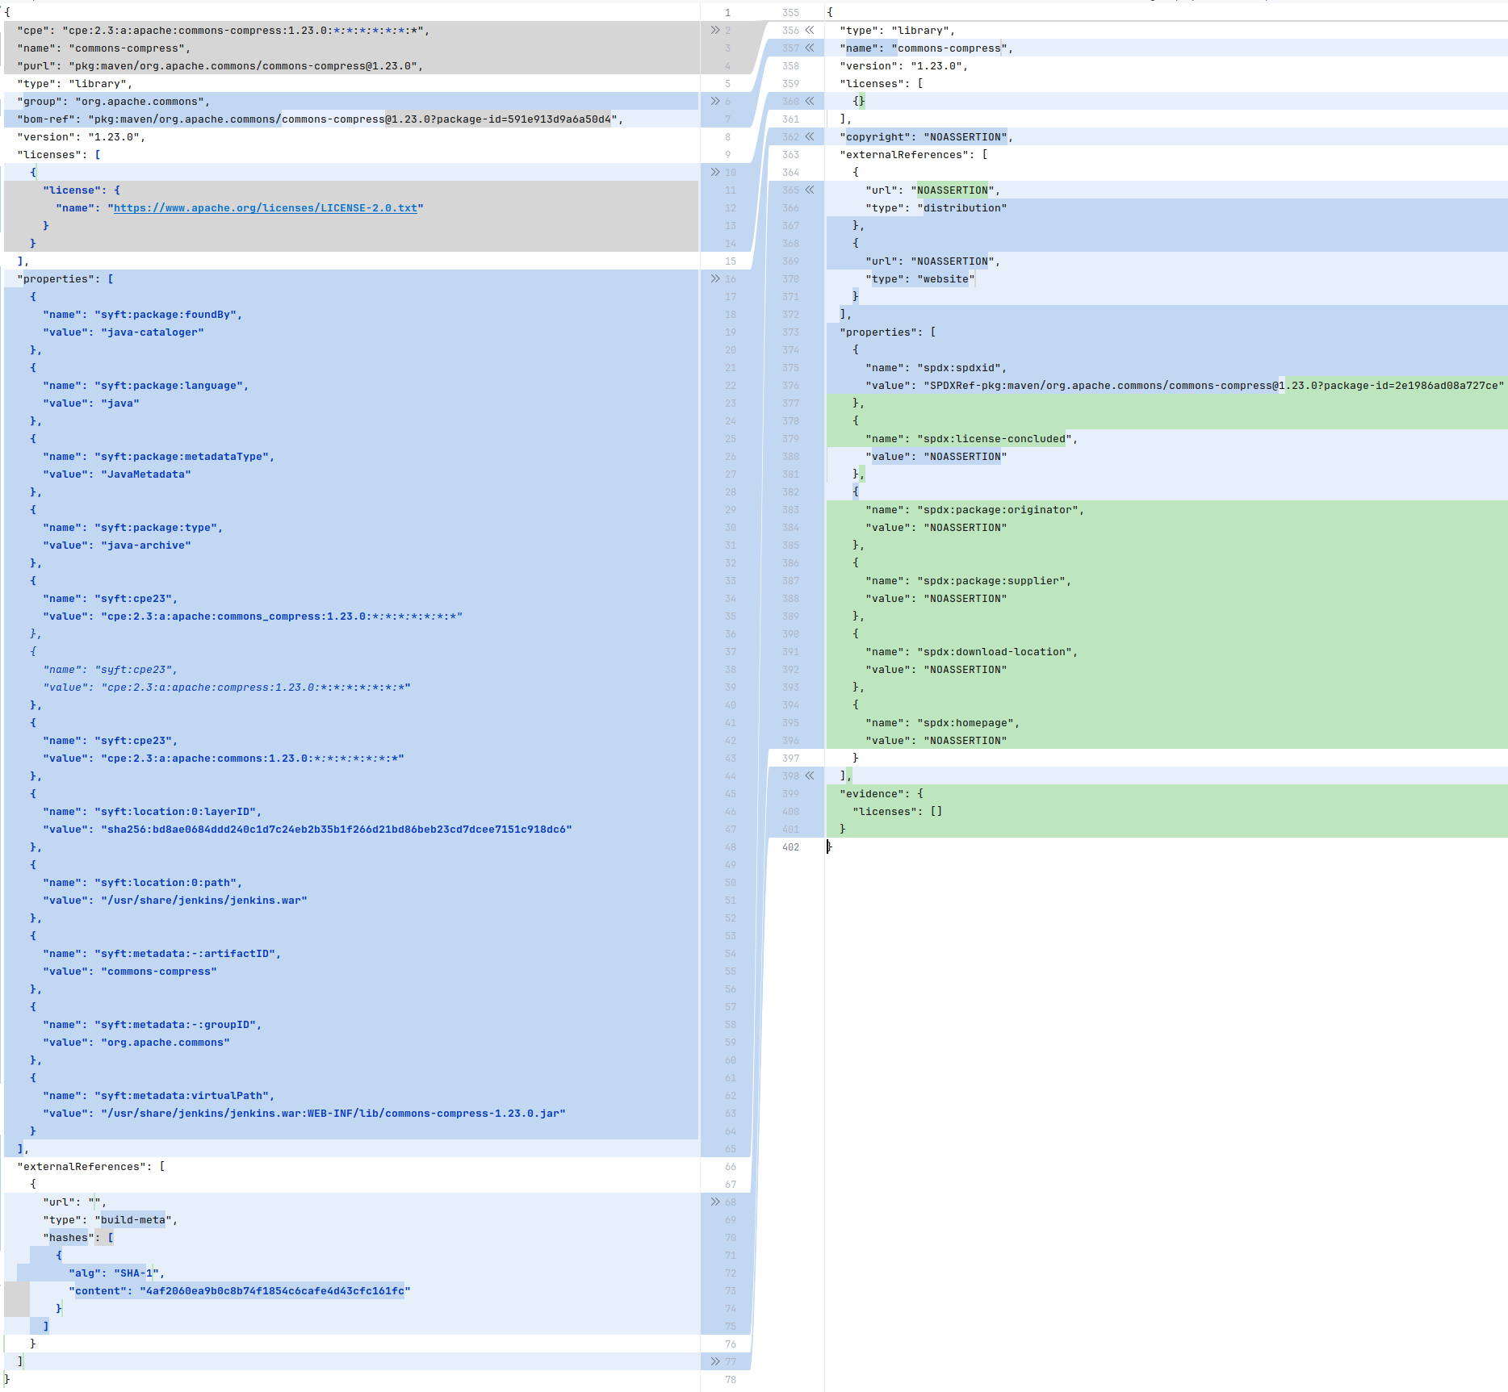Click left "externalReferences": [ line
This screenshot has height=1392, width=1508.
[x=91, y=1167]
